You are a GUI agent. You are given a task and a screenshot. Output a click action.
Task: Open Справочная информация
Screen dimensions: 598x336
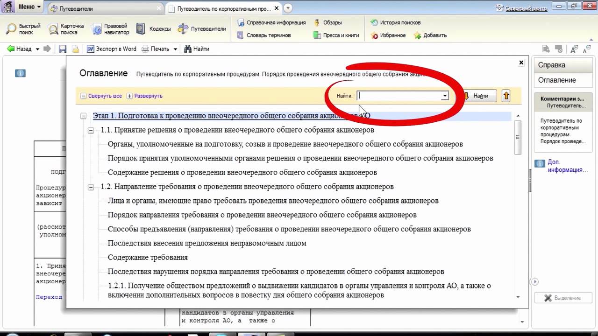pyautogui.click(x=271, y=22)
